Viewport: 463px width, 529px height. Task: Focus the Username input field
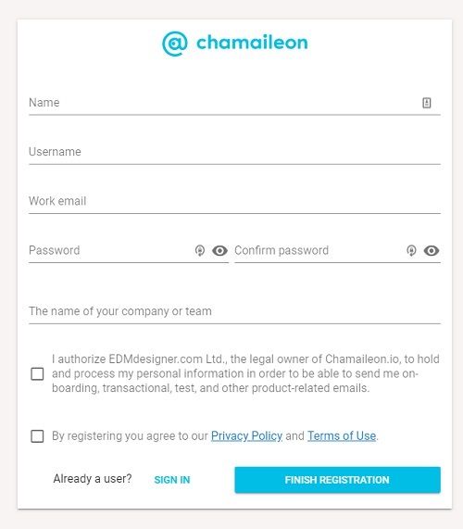[x=234, y=152]
